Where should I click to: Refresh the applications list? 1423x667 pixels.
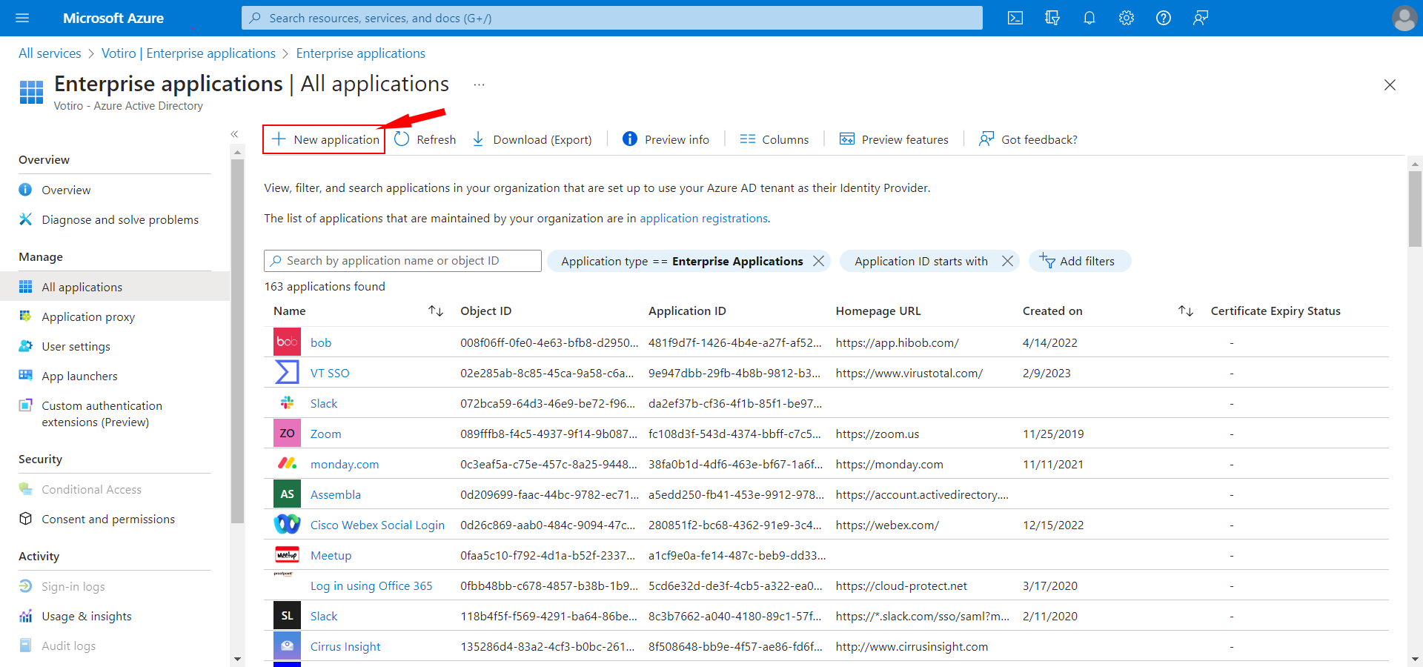pyautogui.click(x=425, y=139)
